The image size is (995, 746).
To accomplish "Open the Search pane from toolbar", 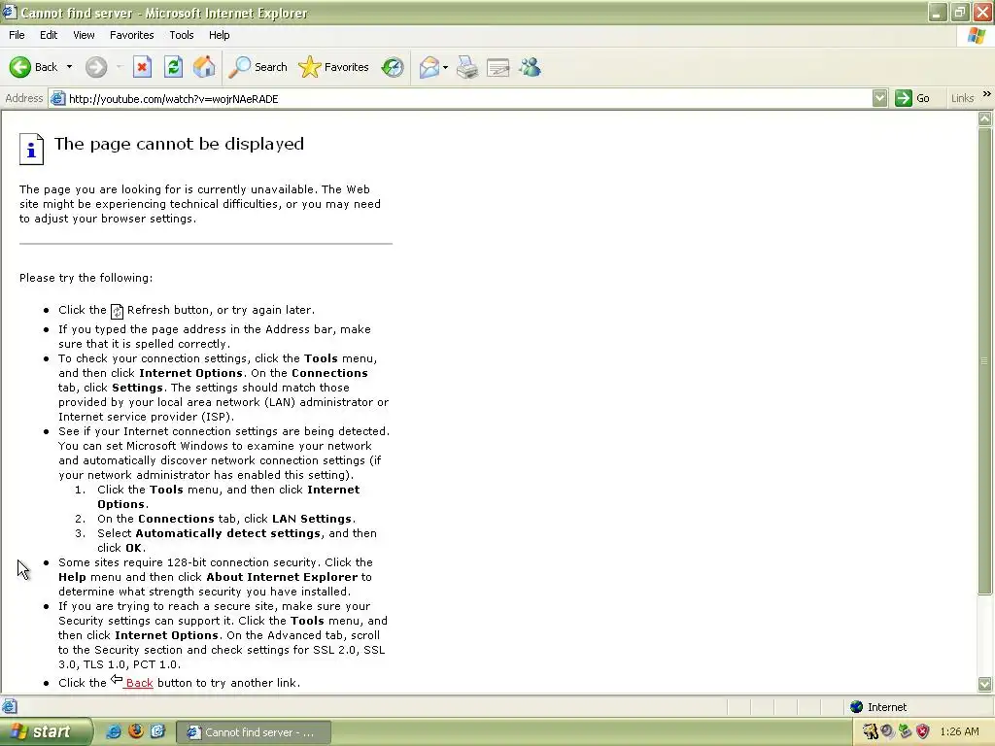I will tap(258, 67).
